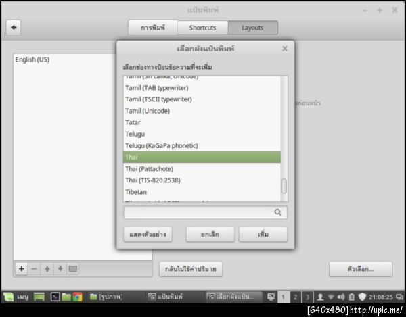Select Telugu layout
The width and height of the screenshot is (406, 317).
(x=202, y=134)
